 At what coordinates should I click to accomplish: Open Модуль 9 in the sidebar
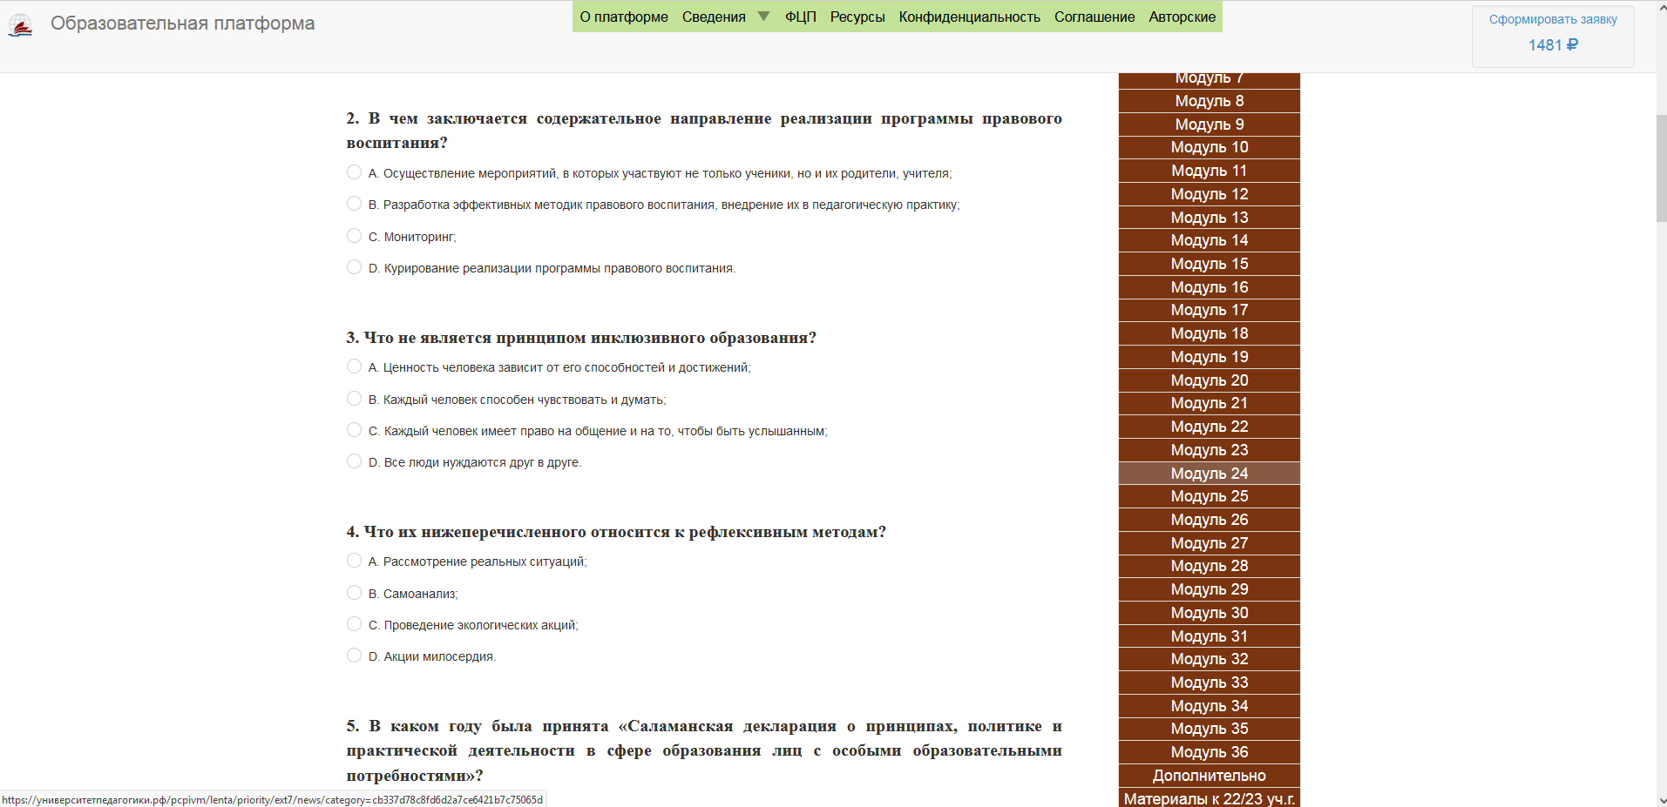click(x=1209, y=124)
